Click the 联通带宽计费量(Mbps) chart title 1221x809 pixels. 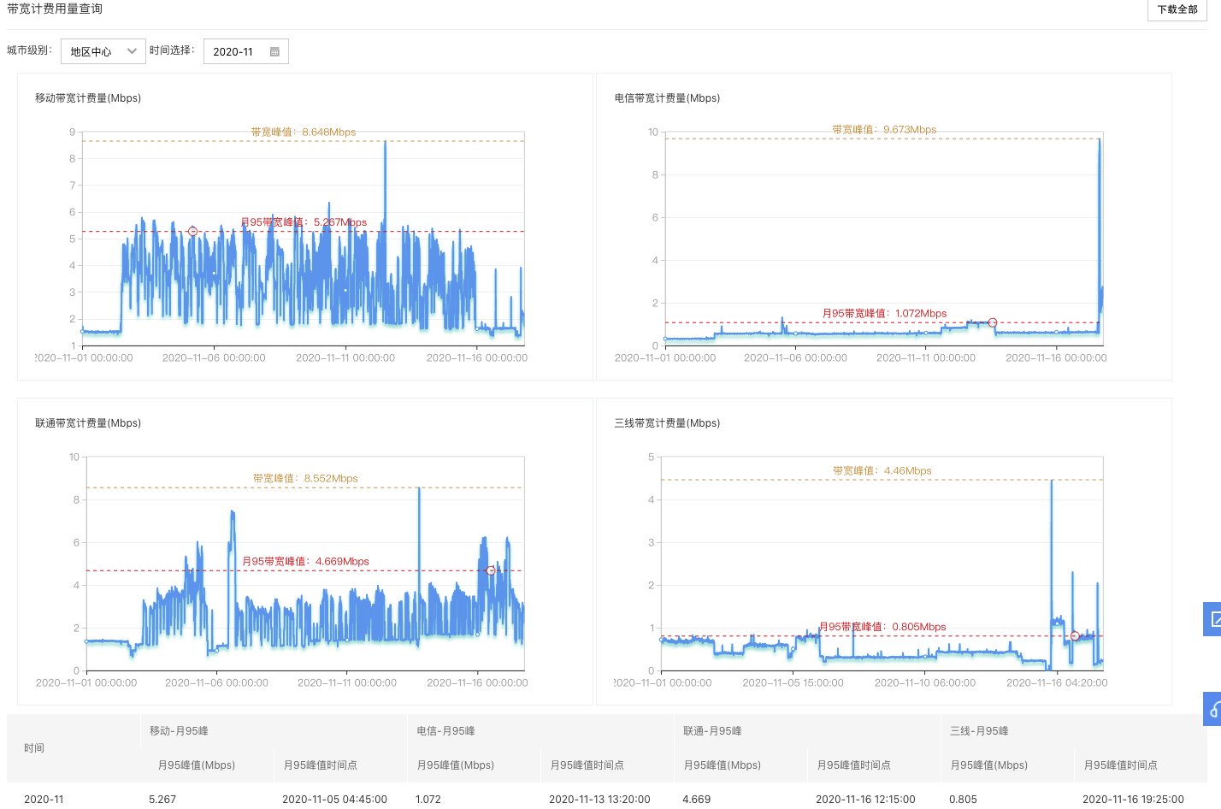(x=88, y=423)
